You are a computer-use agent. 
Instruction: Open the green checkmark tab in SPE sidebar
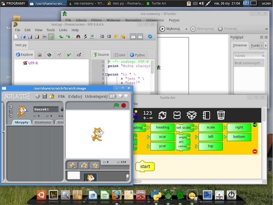[x=69, y=55]
